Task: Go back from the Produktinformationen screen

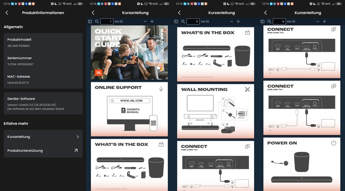Action: click(7, 13)
